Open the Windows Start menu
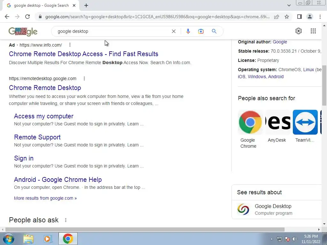Image resolution: width=327 pixels, height=245 pixels. tap(9, 239)
